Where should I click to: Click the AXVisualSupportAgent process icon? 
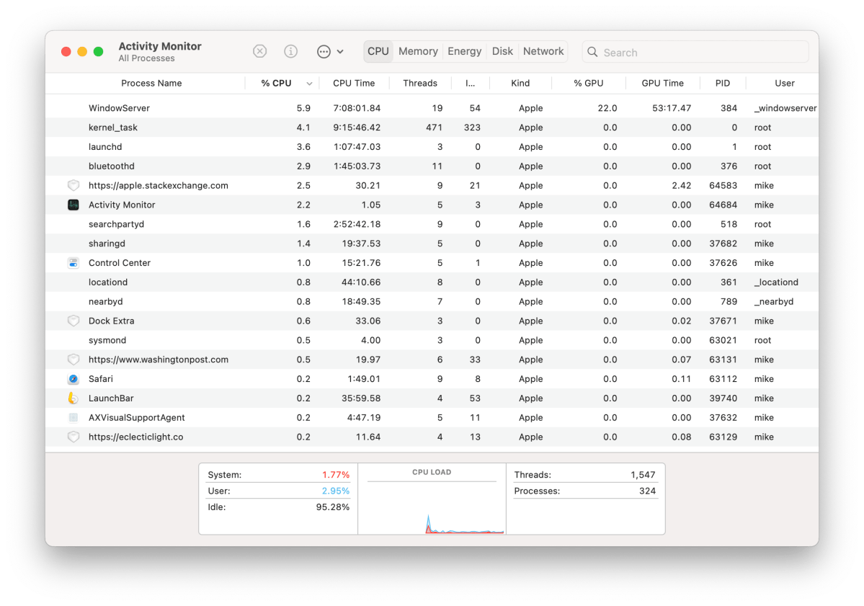pyautogui.click(x=73, y=418)
